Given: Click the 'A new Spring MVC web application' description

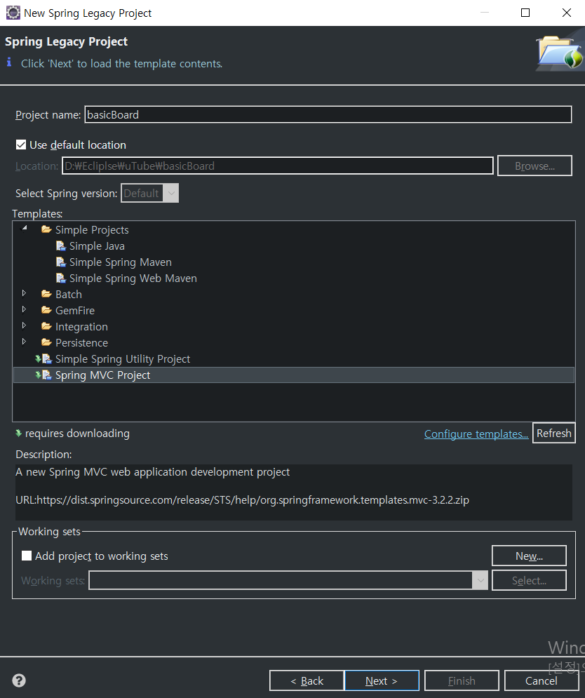Looking at the screenshot, I should pos(152,472).
